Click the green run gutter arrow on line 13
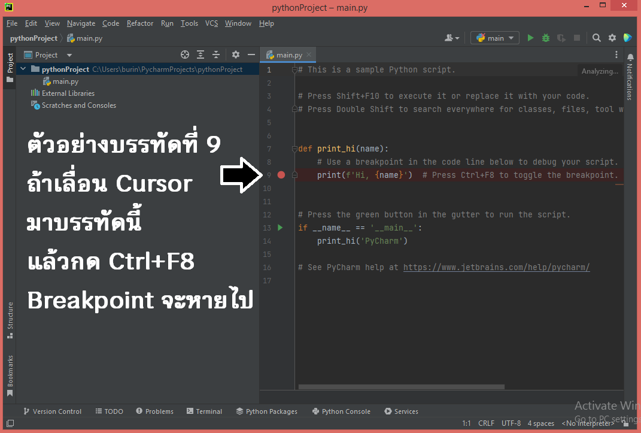The height and width of the screenshot is (433, 641). (281, 228)
